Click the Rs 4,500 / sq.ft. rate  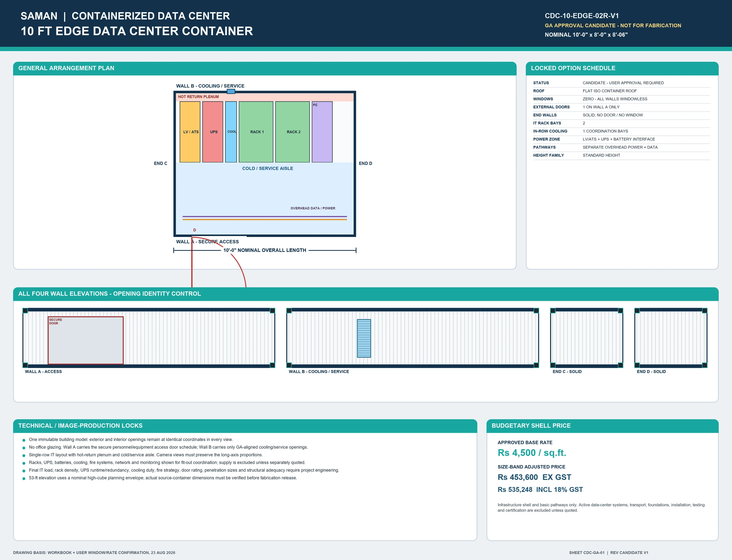point(532,453)
